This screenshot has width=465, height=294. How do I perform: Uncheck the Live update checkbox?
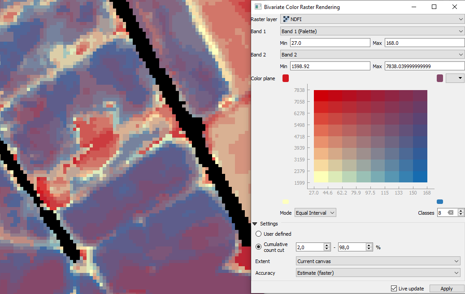pos(394,289)
